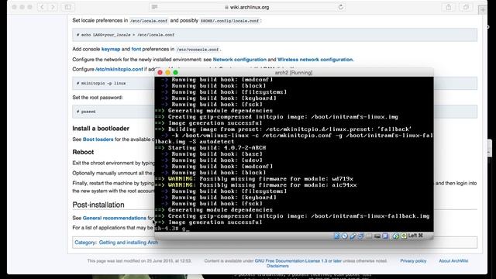Click 'Starting build: 4.0.7-2-ARCH' terminal line

(210, 148)
